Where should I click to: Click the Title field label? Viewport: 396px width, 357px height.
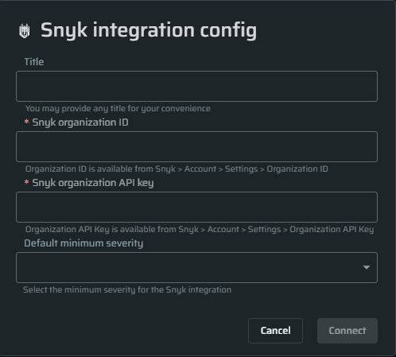[34, 62]
